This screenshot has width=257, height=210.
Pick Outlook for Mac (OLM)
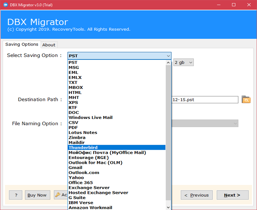(117, 163)
